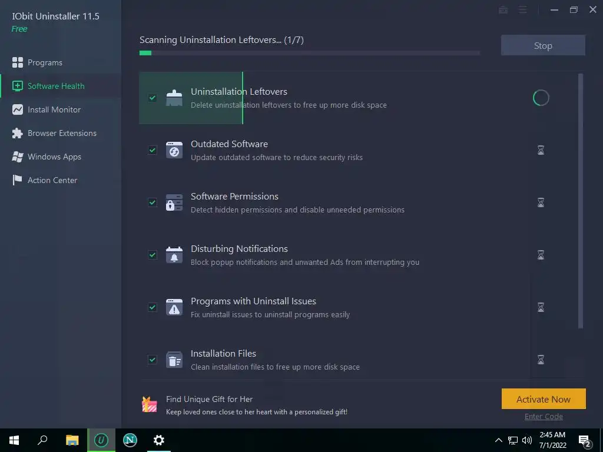Click the Installation Files trash icon
Image resolution: width=603 pixels, height=452 pixels.
coord(174,360)
